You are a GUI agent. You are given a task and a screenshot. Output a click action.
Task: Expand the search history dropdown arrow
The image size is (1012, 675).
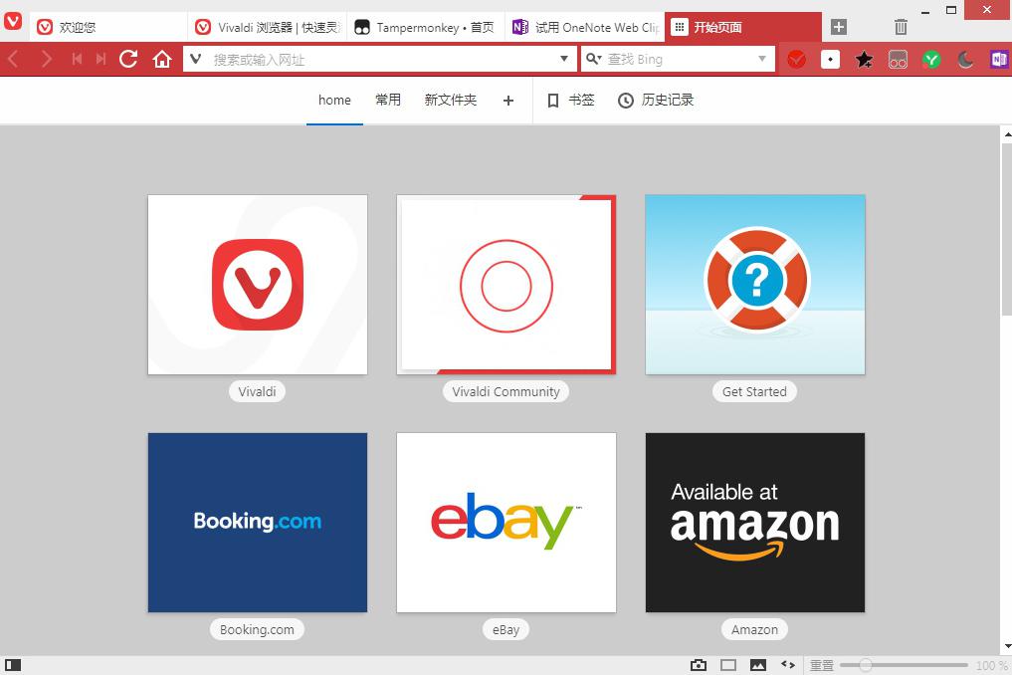pyautogui.click(x=762, y=60)
